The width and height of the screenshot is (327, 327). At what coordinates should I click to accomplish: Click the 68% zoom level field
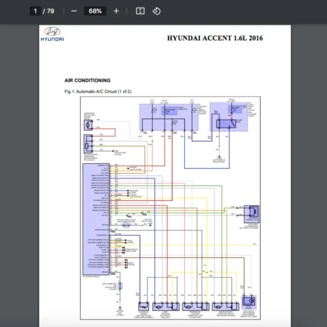95,11
